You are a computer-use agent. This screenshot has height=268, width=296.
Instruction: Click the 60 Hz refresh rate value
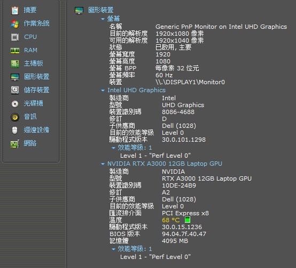164,75
